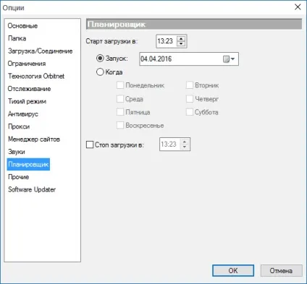The width and height of the screenshot is (307, 284).
Task: Tick the Воскресенье checkbox
Action: tap(120, 125)
